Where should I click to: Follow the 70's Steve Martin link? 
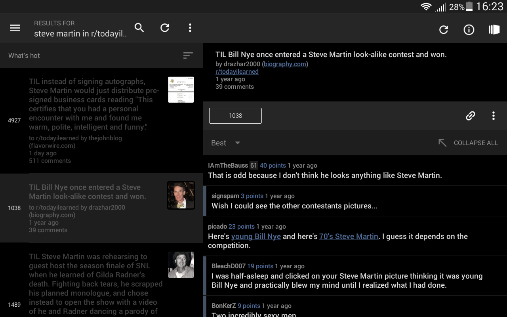click(349, 237)
